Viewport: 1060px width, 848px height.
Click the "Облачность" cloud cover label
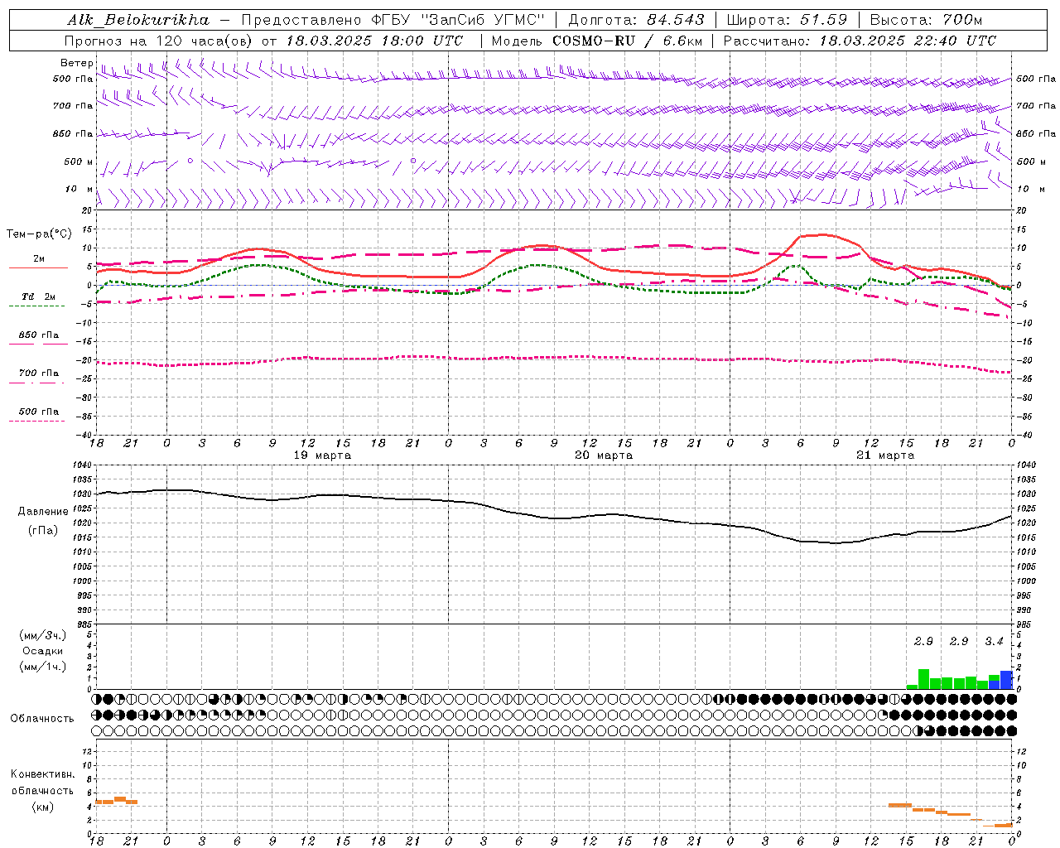pos(42,719)
